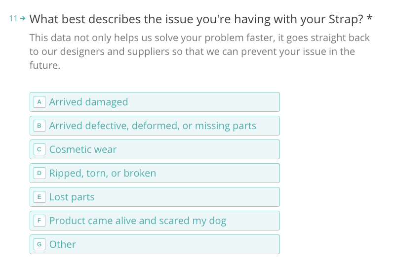The height and width of the screenshot is (276, 395).
Task: Click the arrow beside question number 11
Action: tap(23, 19)
